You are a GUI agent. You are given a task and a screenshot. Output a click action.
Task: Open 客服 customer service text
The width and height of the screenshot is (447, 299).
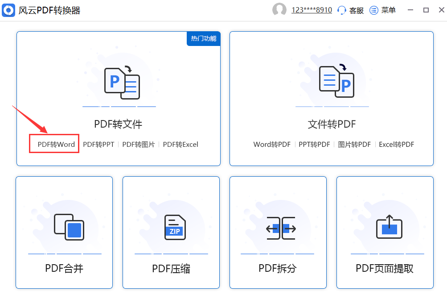point(357,11)
